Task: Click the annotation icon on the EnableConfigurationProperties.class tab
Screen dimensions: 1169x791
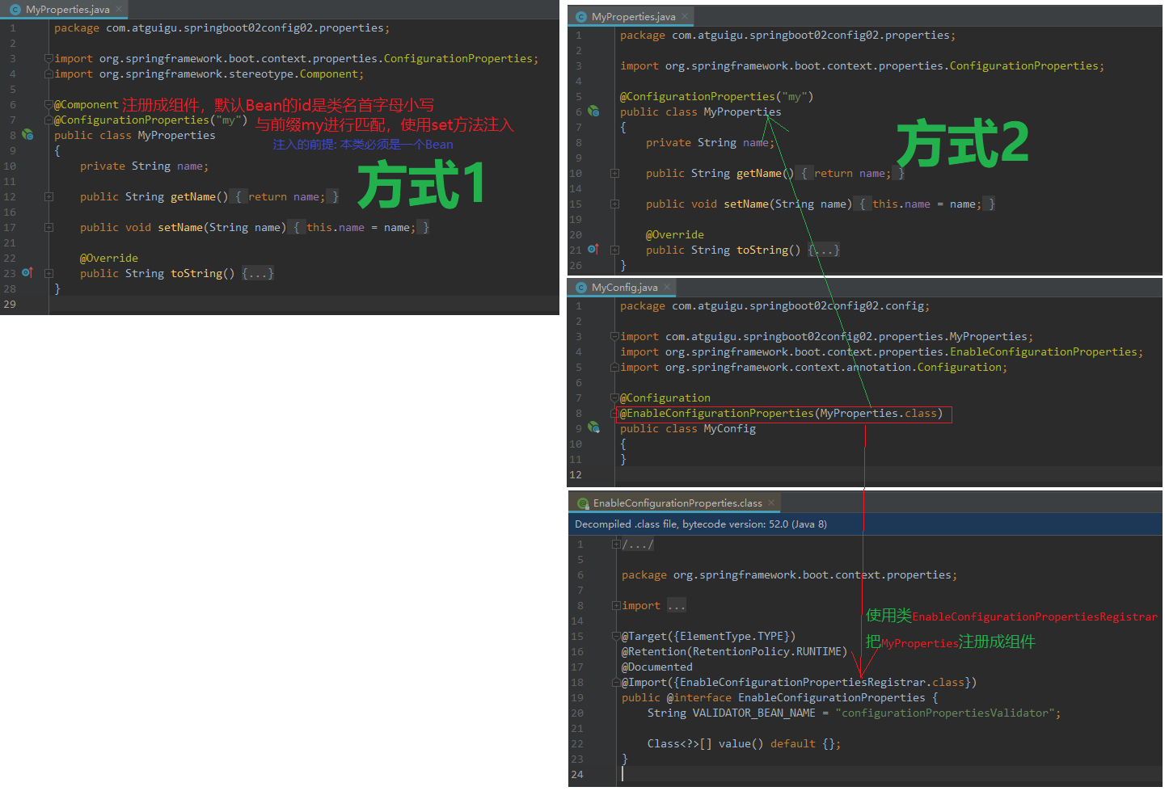Action: [x=582, y=503]
